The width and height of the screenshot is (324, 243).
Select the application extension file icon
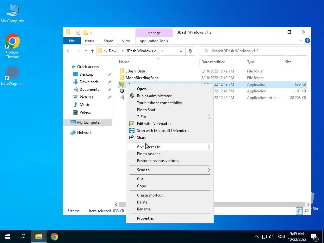[122, 97]
